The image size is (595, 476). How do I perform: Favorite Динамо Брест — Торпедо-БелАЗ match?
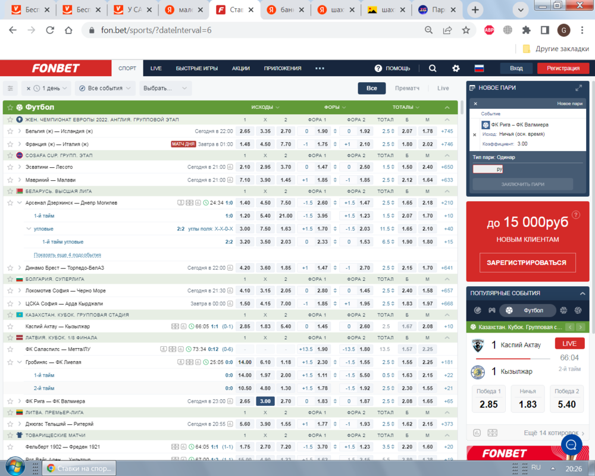click(x=10, y=268)
